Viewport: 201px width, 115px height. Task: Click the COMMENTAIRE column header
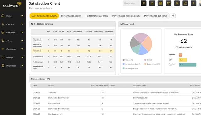(140, 85)
